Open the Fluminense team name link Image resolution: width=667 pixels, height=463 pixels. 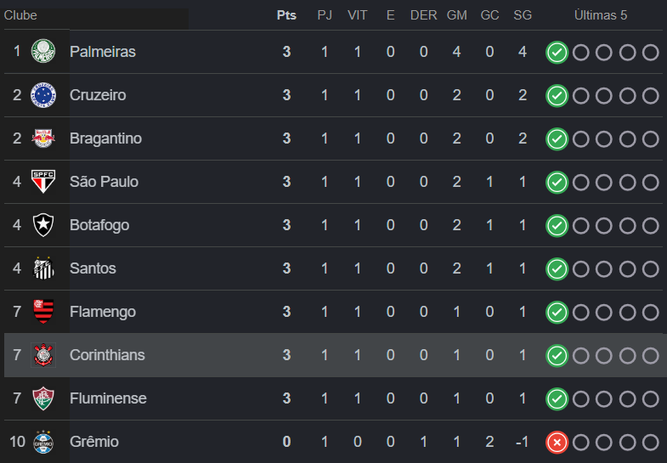click(108, 398)
